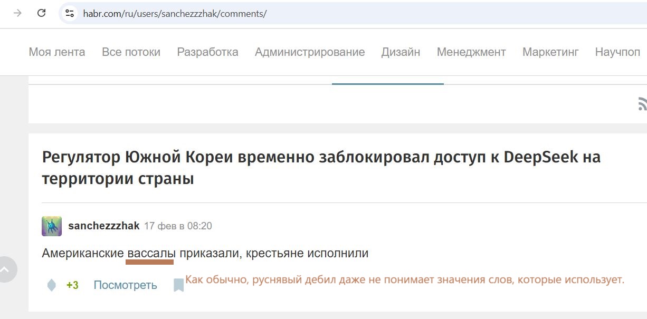
Task: Click the +3 comment rating
Action: click(x=72, y=285)
